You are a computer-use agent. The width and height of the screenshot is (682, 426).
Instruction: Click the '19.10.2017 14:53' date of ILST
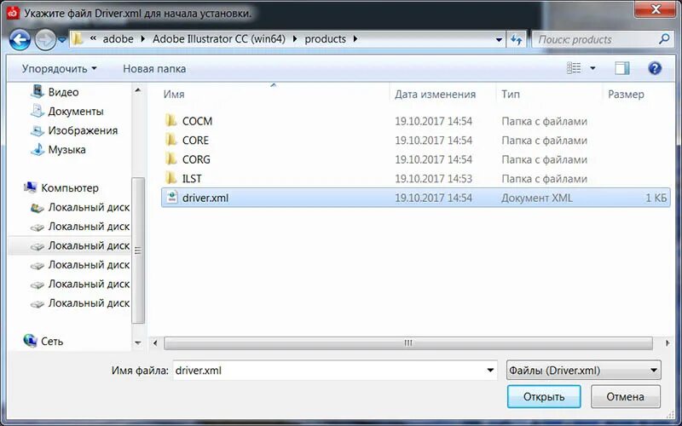point(433,179)
